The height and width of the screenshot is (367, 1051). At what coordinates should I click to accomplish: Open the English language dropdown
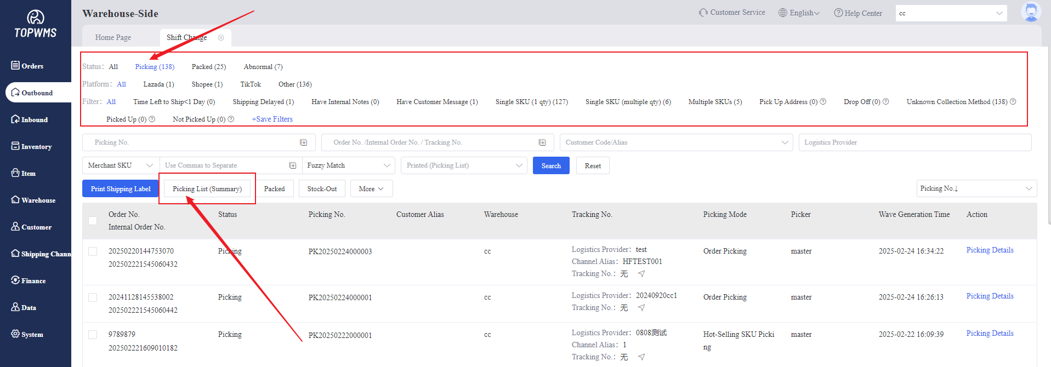click(x=799, y=13)
